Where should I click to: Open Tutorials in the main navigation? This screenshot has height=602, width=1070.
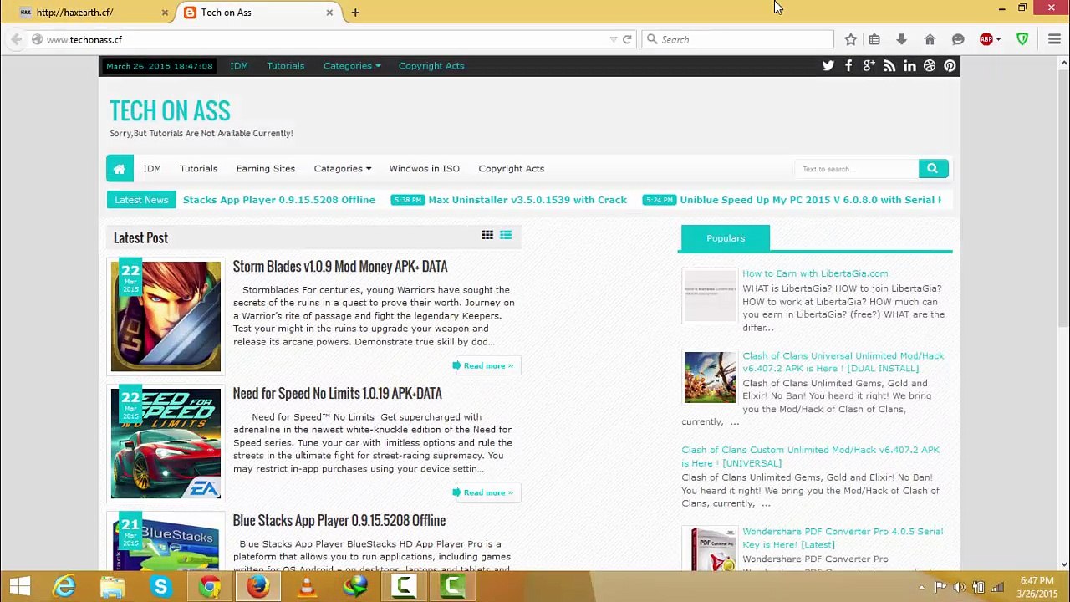coord(198,169)
